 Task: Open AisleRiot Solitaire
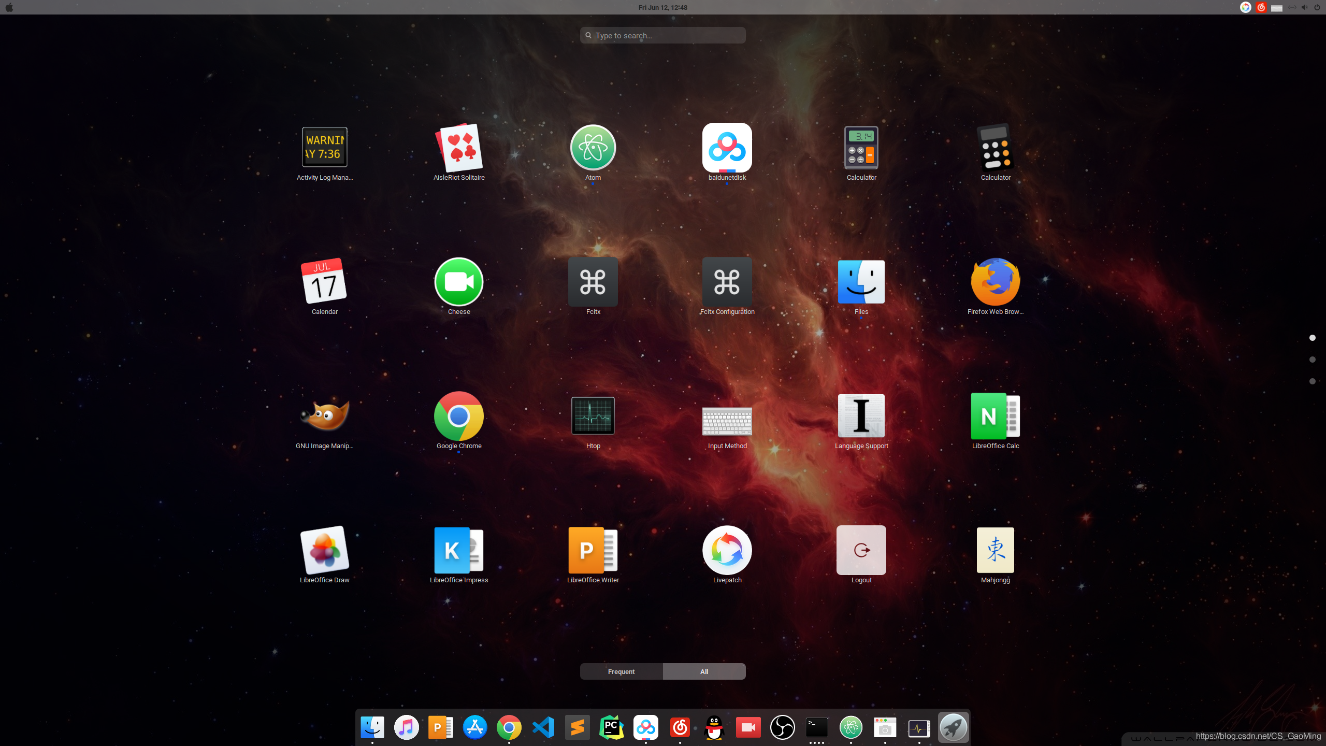[x=458, y=148]
